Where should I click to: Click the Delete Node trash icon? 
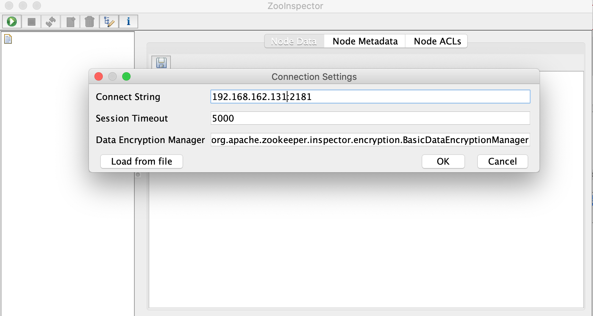(90, 22)
